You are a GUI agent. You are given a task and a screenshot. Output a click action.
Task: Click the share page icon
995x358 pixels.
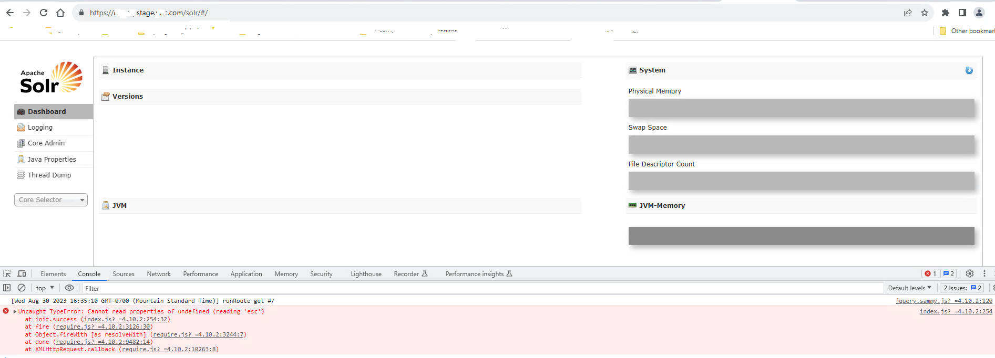tap(908, 13)
